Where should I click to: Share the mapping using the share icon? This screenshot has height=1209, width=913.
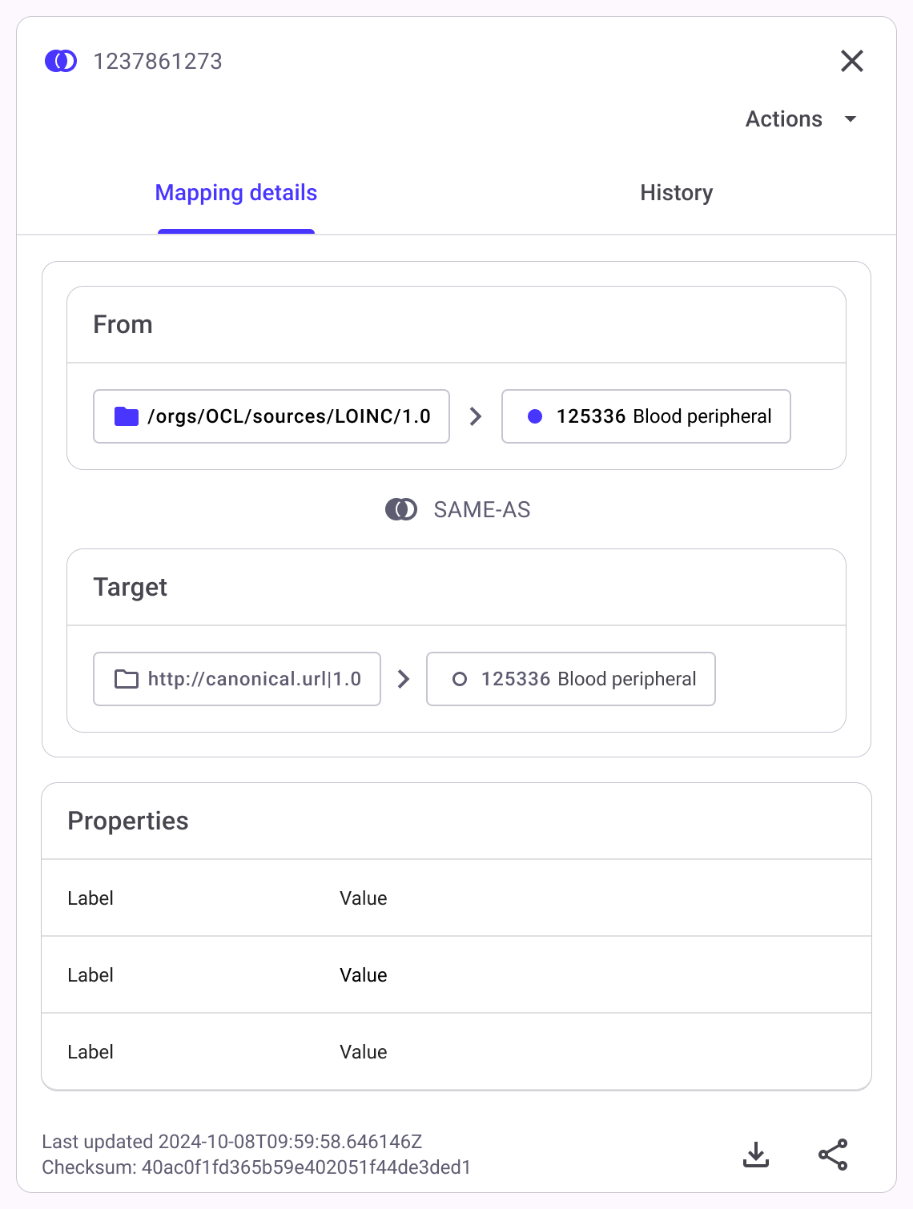click(833, 1155)
